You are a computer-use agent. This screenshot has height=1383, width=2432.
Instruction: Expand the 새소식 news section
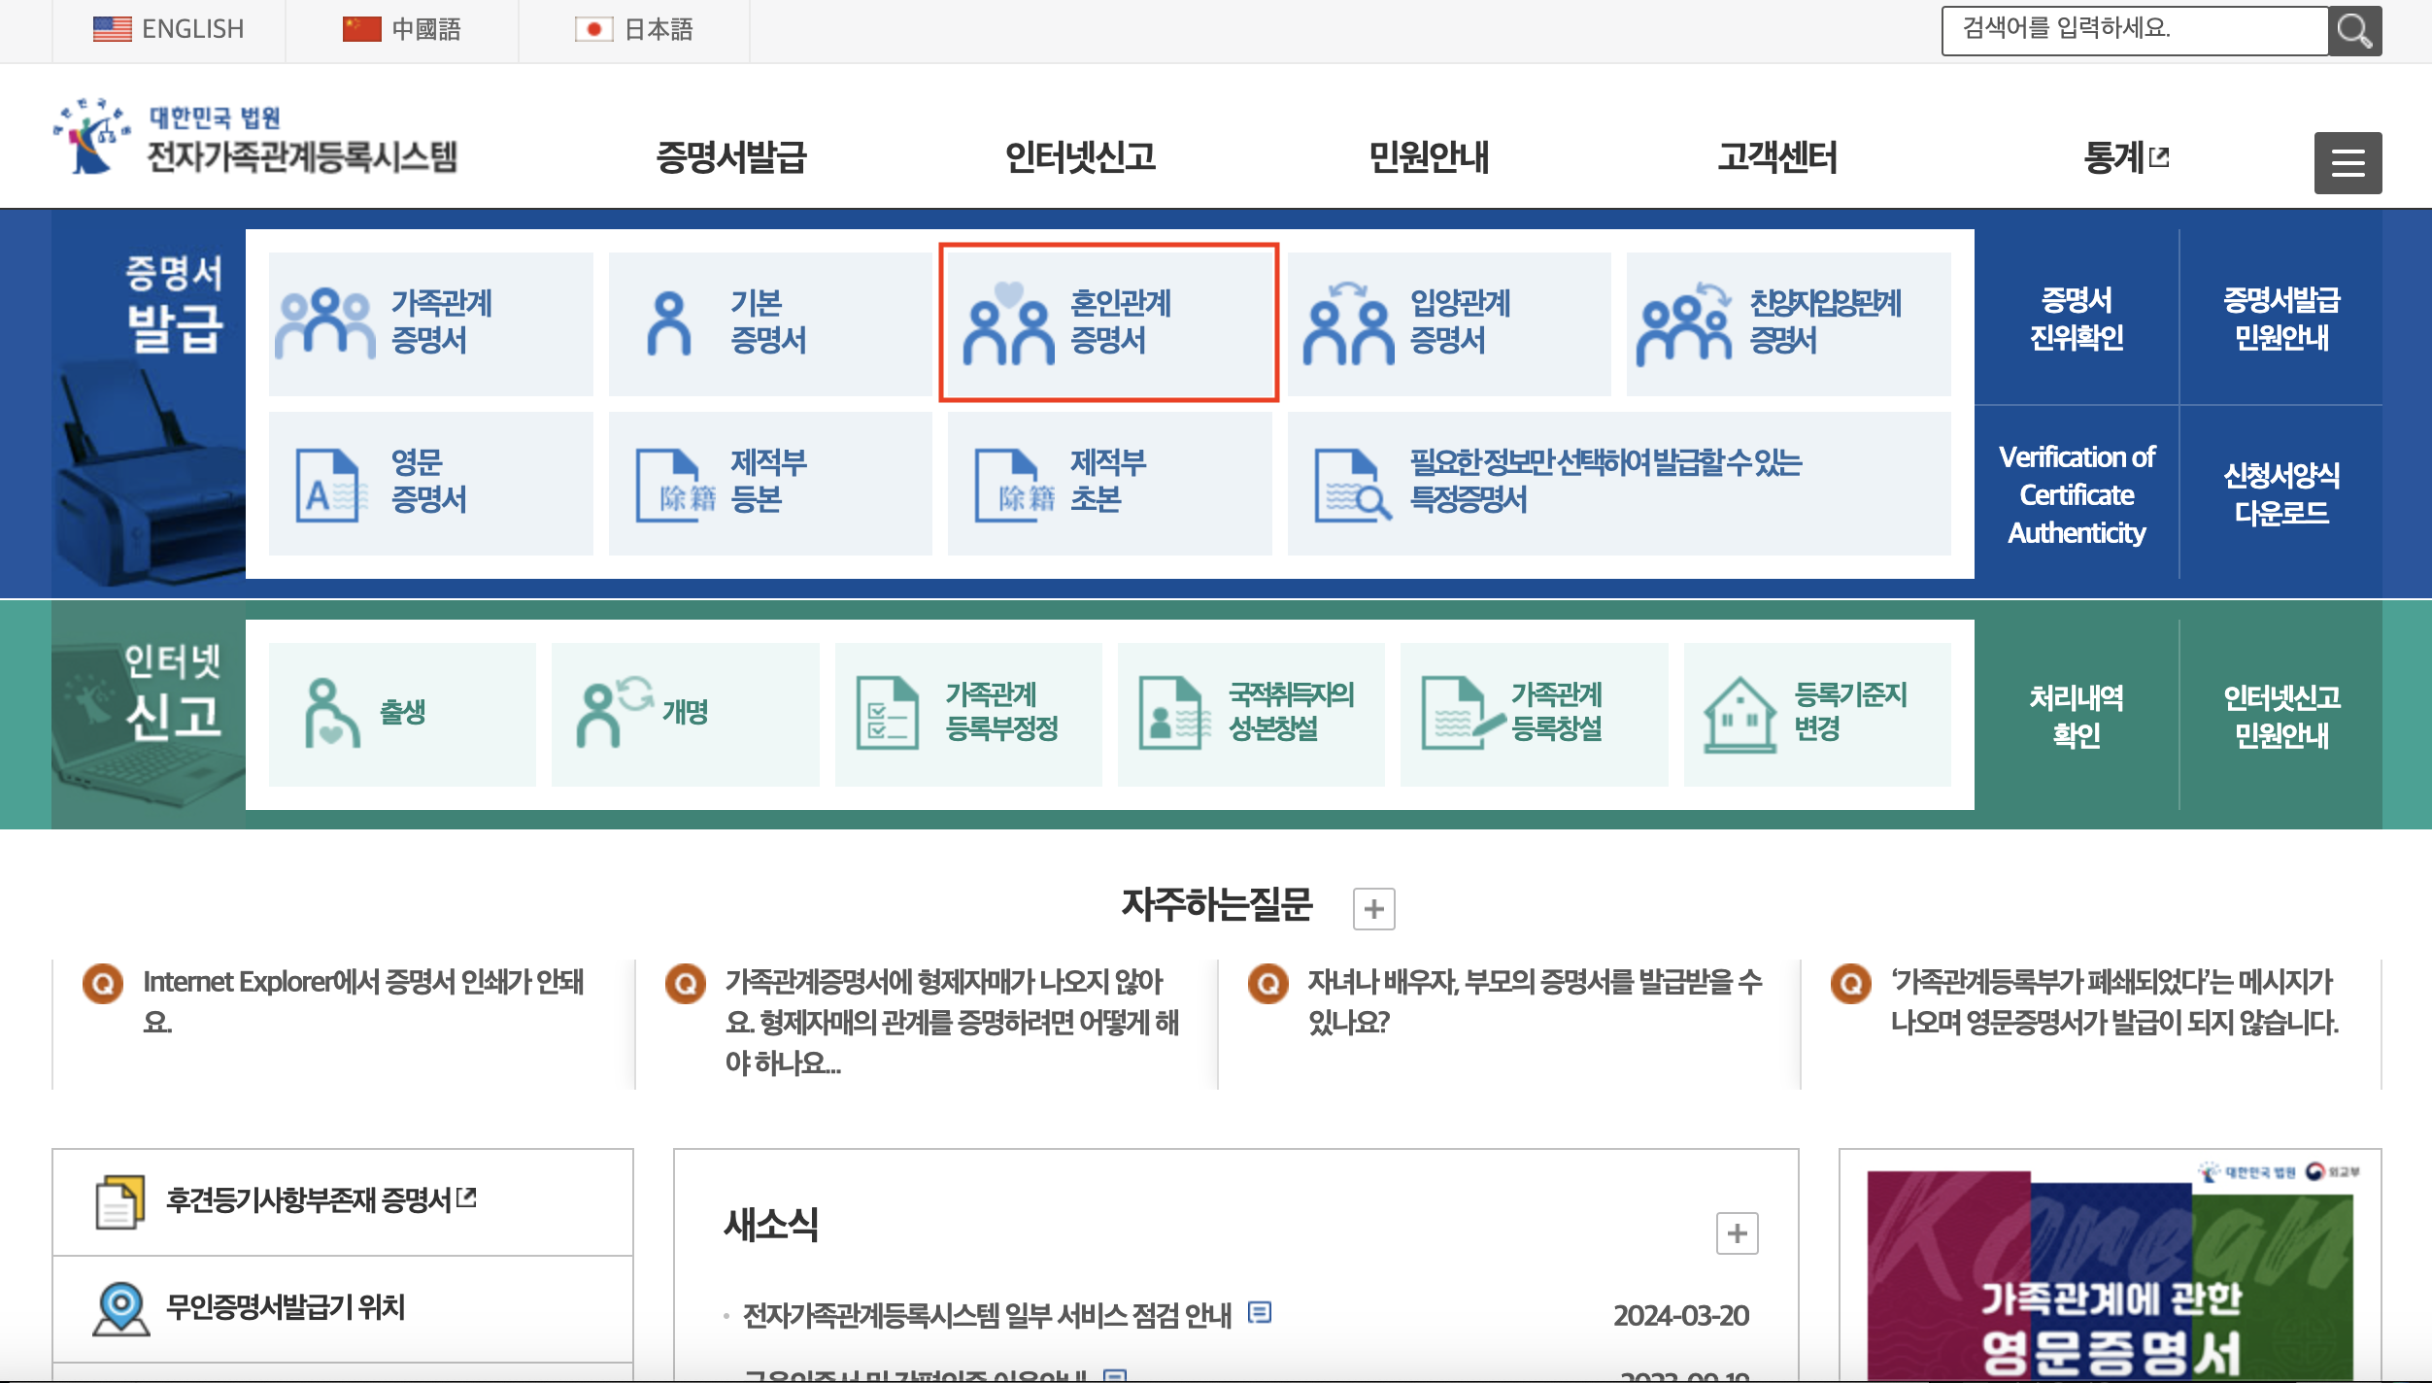pos(1736,1233)
